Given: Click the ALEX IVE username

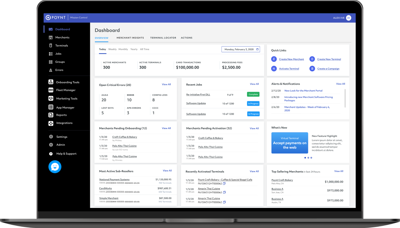Looking at the screenshot, I should point(339,18).
